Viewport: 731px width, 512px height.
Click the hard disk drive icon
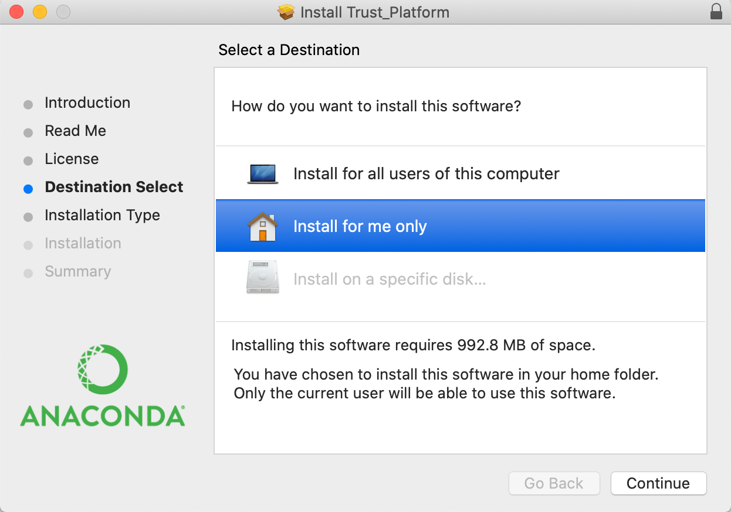[x=262, y=279]
